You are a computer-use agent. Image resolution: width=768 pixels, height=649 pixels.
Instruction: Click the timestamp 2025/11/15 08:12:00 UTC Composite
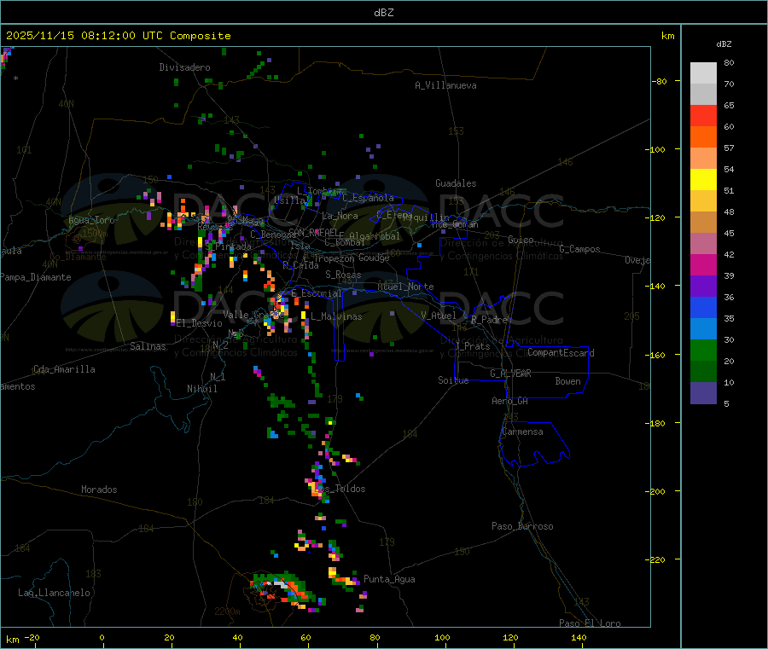point(119,36)
